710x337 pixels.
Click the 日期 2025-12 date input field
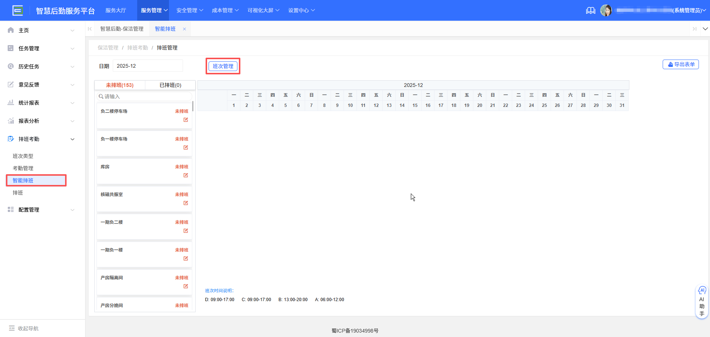[x=148, y=65]
